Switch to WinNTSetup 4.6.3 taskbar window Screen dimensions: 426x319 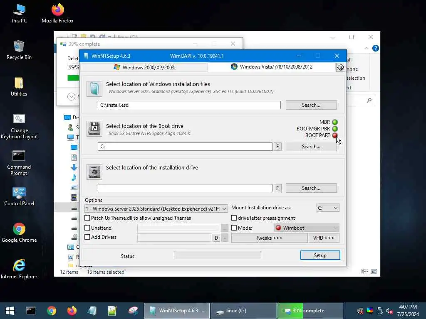coord(176,311)
